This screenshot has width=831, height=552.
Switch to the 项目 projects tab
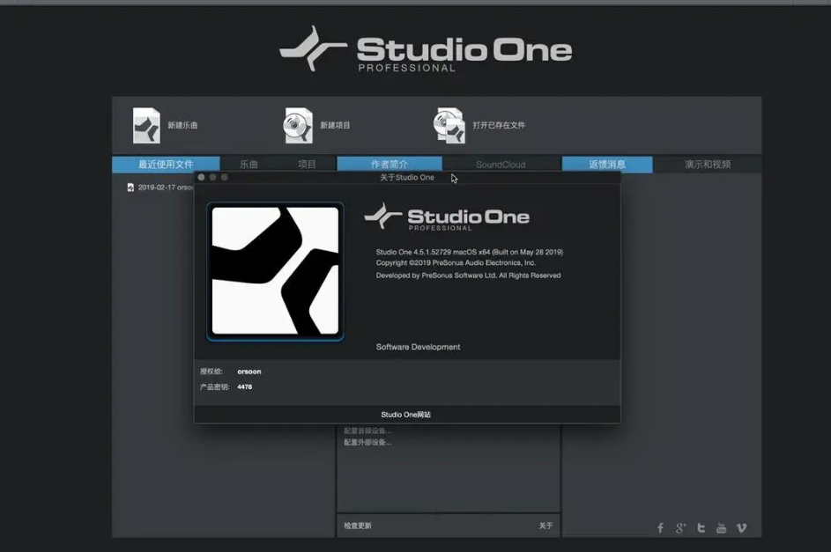(307, 164)
